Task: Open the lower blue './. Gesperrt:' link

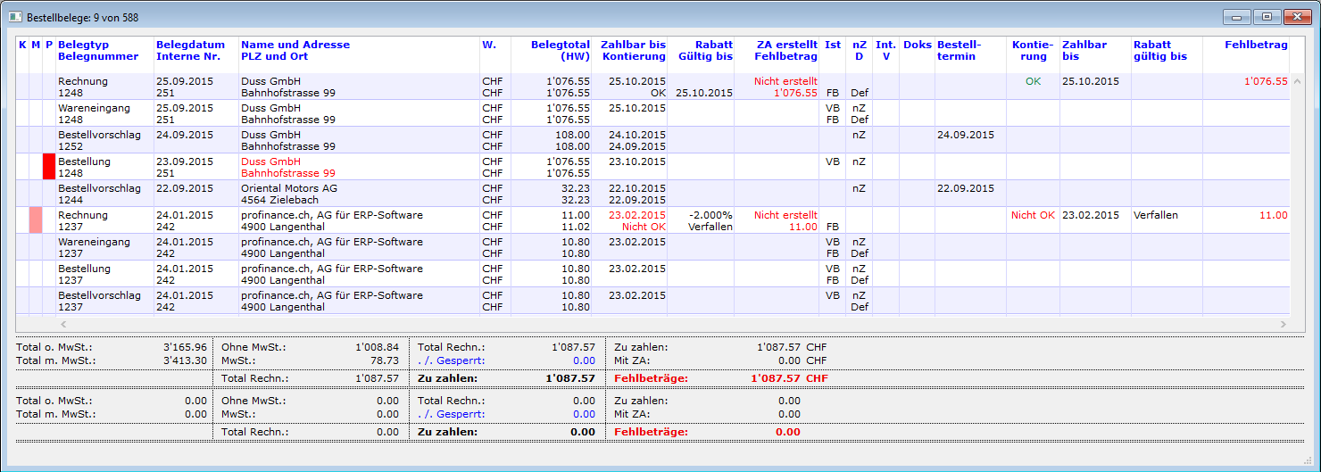Action: 451,414
